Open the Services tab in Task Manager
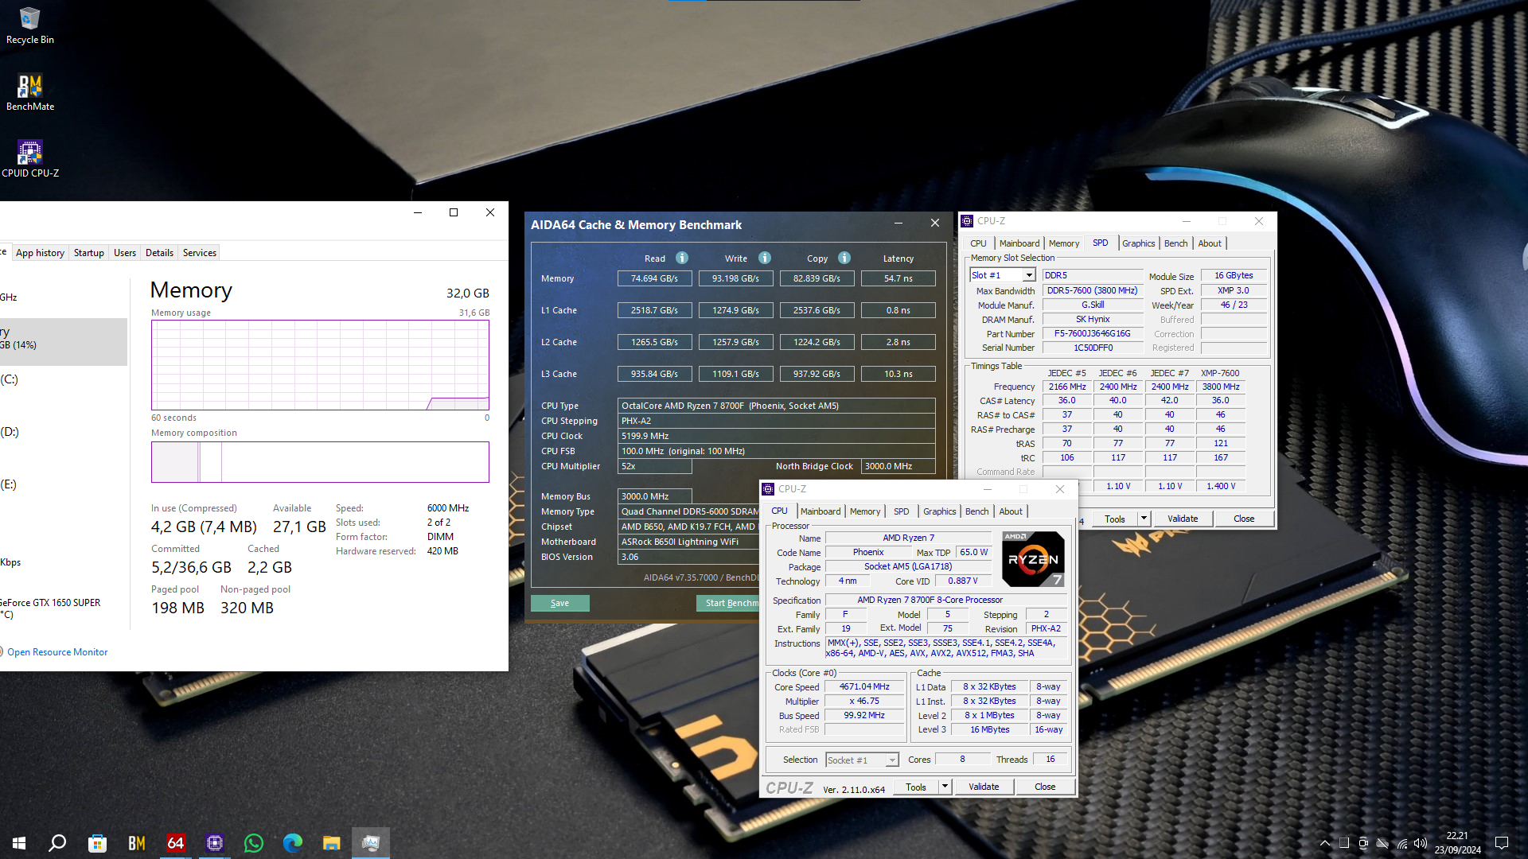 [x=200, y=253]
